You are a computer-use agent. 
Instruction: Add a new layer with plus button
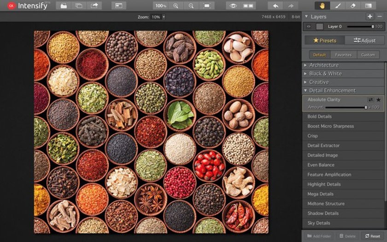pyautogui.click(x=369, y=17)
